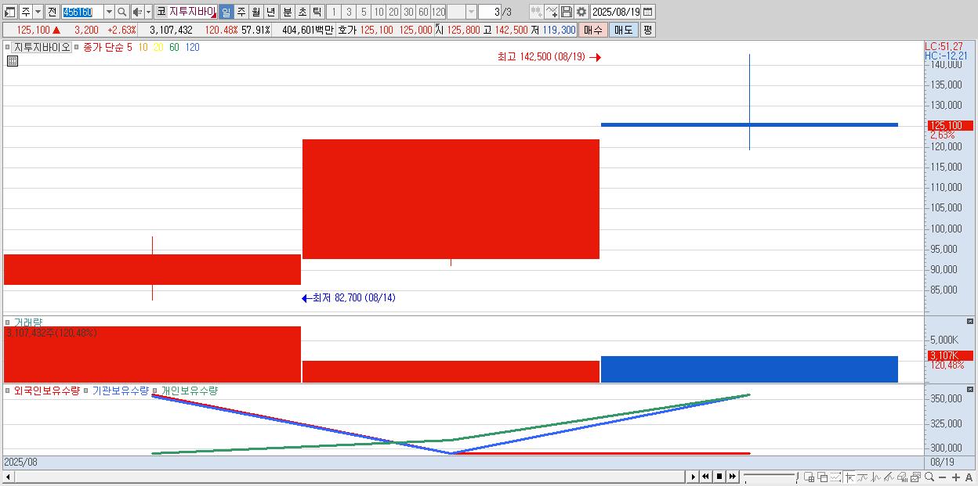Select the 년 yearly period button
Screen dimensions: 978x486
(x=270, y=12)
